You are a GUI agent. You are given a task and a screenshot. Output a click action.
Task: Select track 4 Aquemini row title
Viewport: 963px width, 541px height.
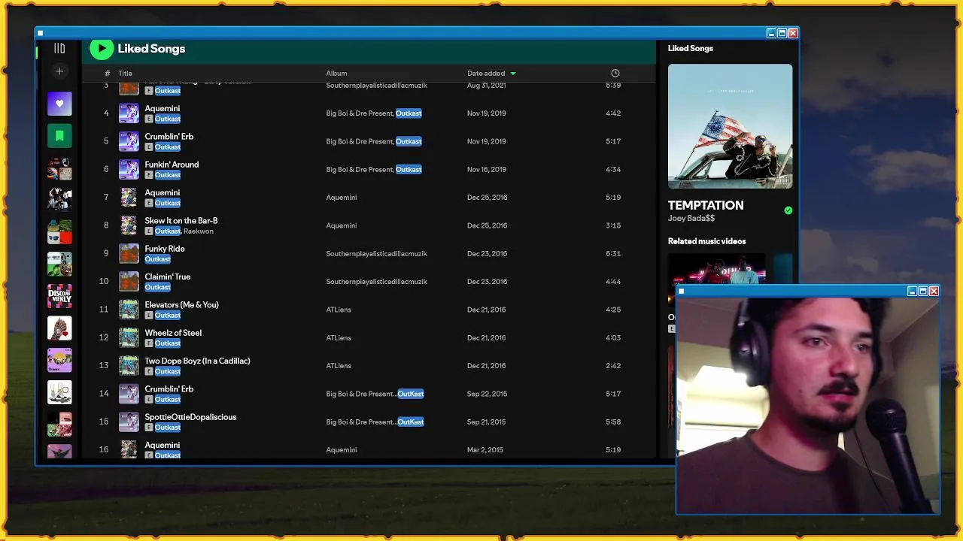(x=162, y=108)
